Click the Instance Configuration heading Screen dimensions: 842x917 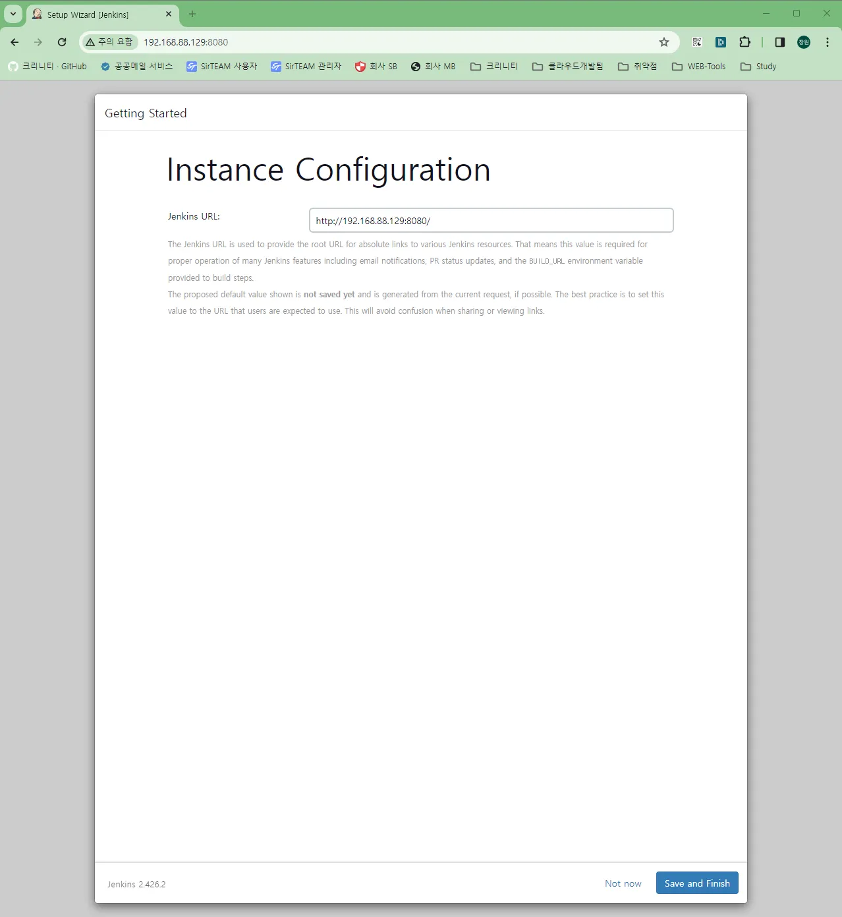click(329, 170)
